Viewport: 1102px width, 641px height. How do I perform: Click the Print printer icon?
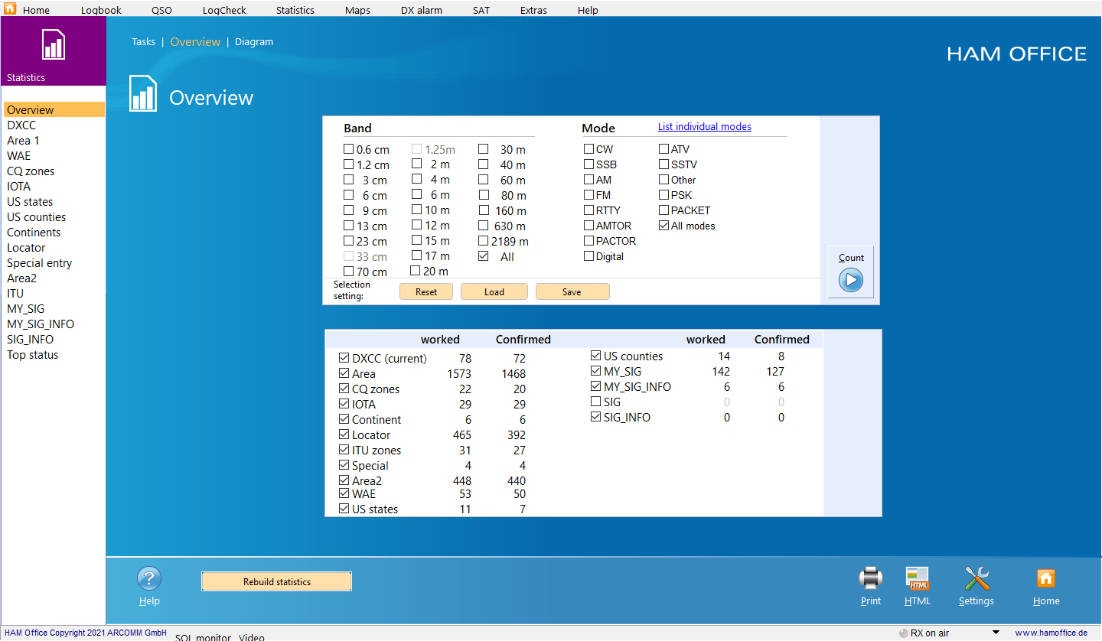click(871, 578)
